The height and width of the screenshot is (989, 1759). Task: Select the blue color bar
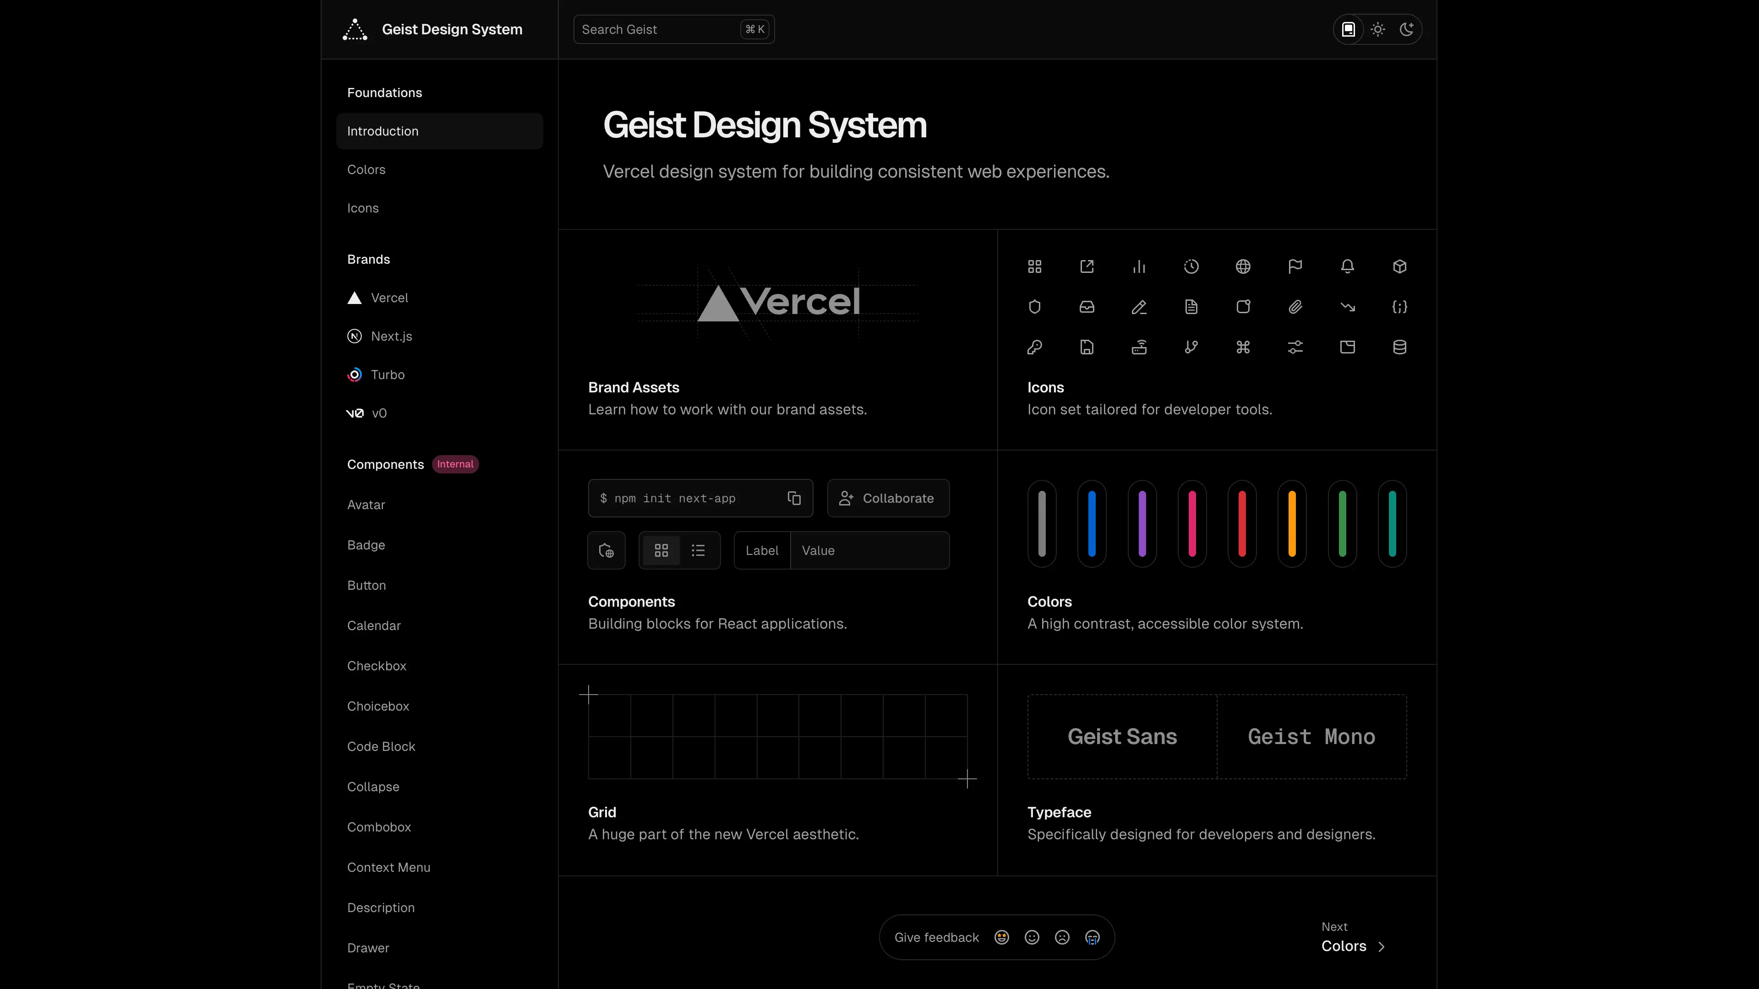click(x=1092, y=523)
